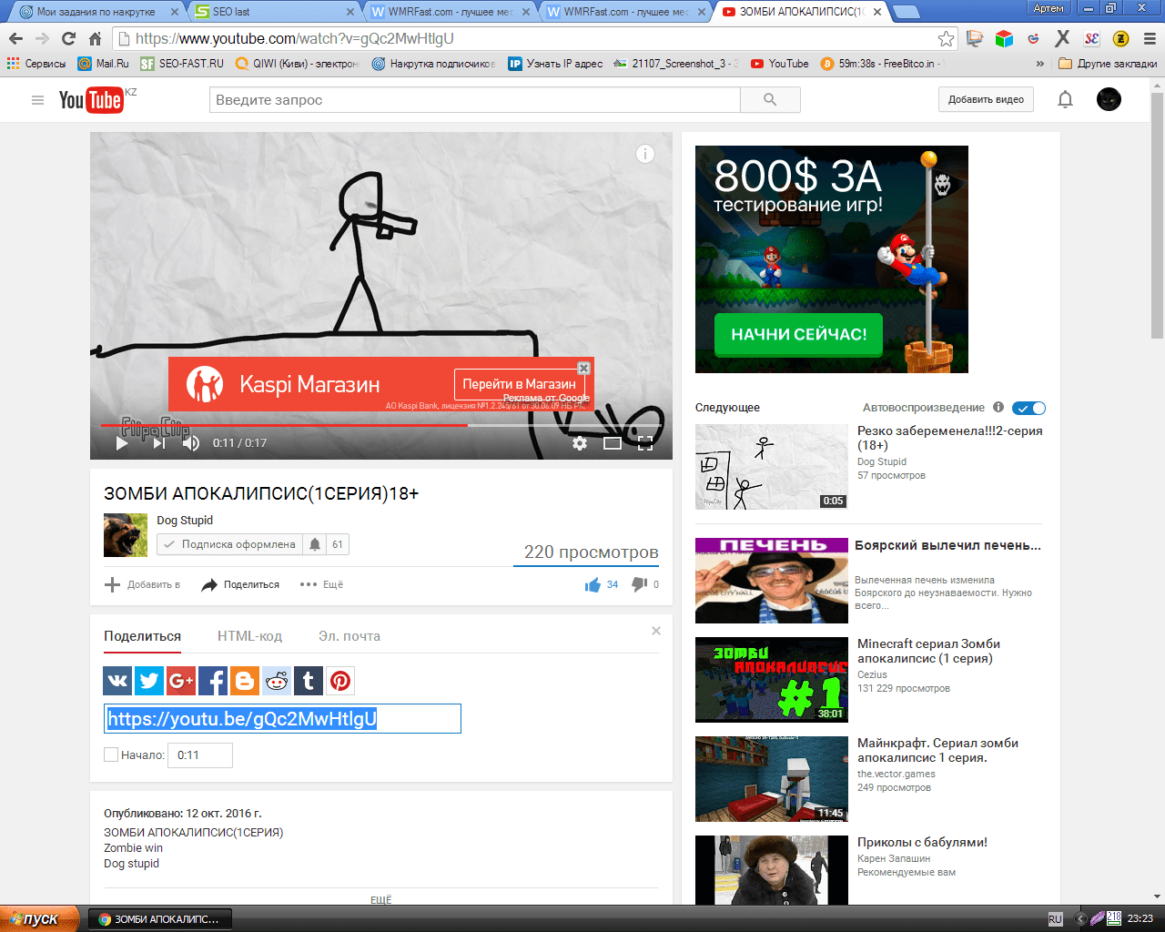1165x932 pixels.
Task: Open the Dog Stupid channel link
Action: (185, 521)
